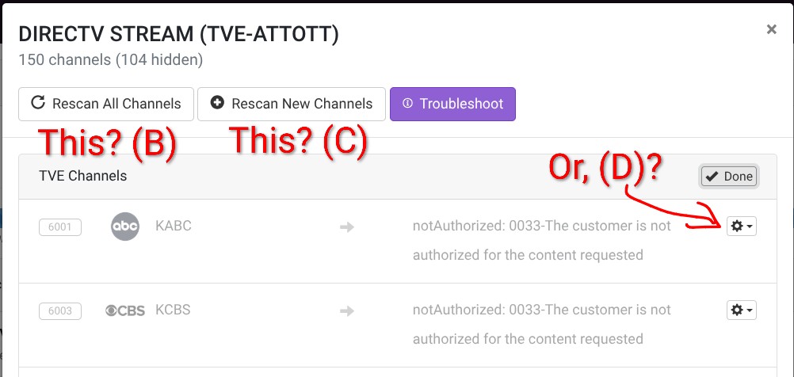The image size is (794, 377).
Task: Select the KCBS channel name
Action: (x=174, y=310)
